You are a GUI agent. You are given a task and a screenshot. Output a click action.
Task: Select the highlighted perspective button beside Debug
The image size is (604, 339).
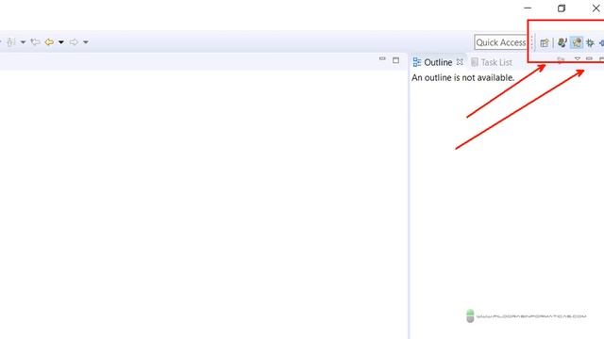point(577,42)
